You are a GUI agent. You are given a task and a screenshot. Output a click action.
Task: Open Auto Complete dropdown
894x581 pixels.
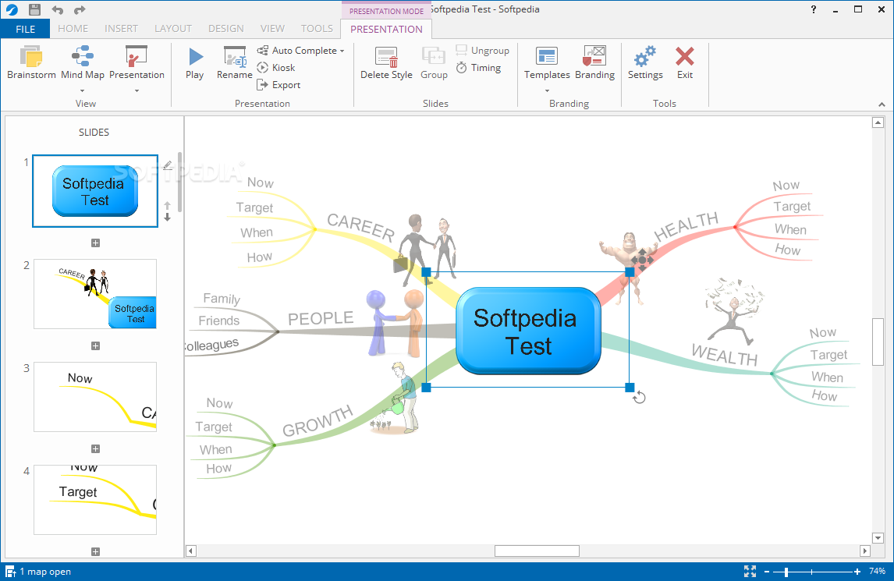point(300,51)
